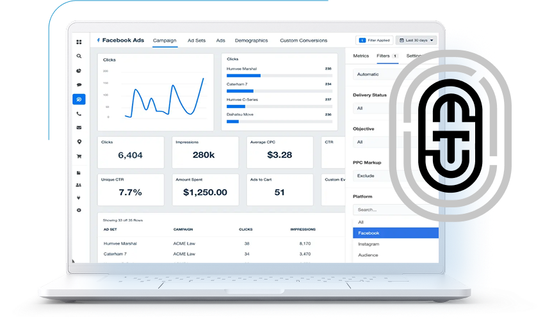Click the Humvee Marshal clicks progress bar
The width and height of the screenshot is (552, 320).
point(279,76)
